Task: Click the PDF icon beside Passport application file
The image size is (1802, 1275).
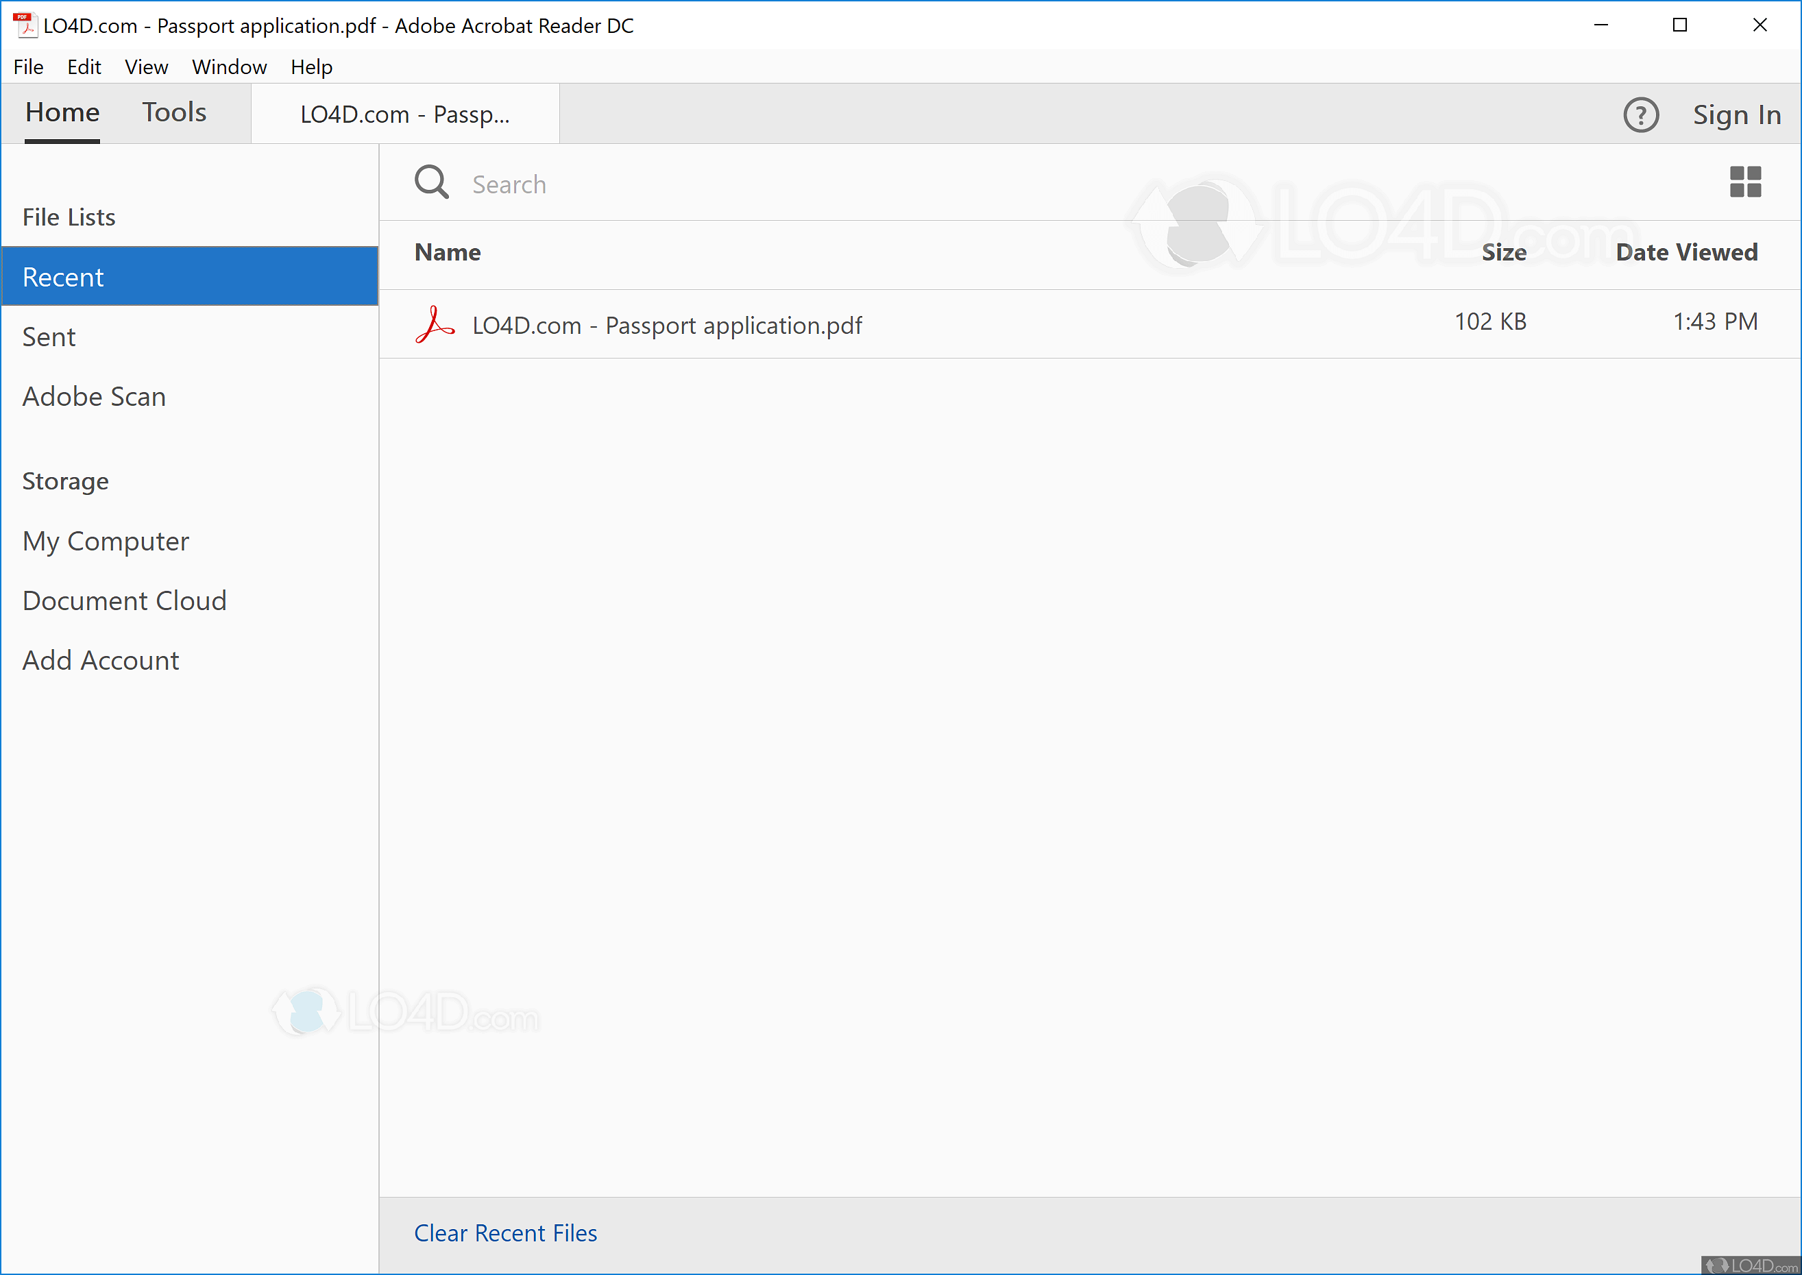Action: (x=434, y=324)
